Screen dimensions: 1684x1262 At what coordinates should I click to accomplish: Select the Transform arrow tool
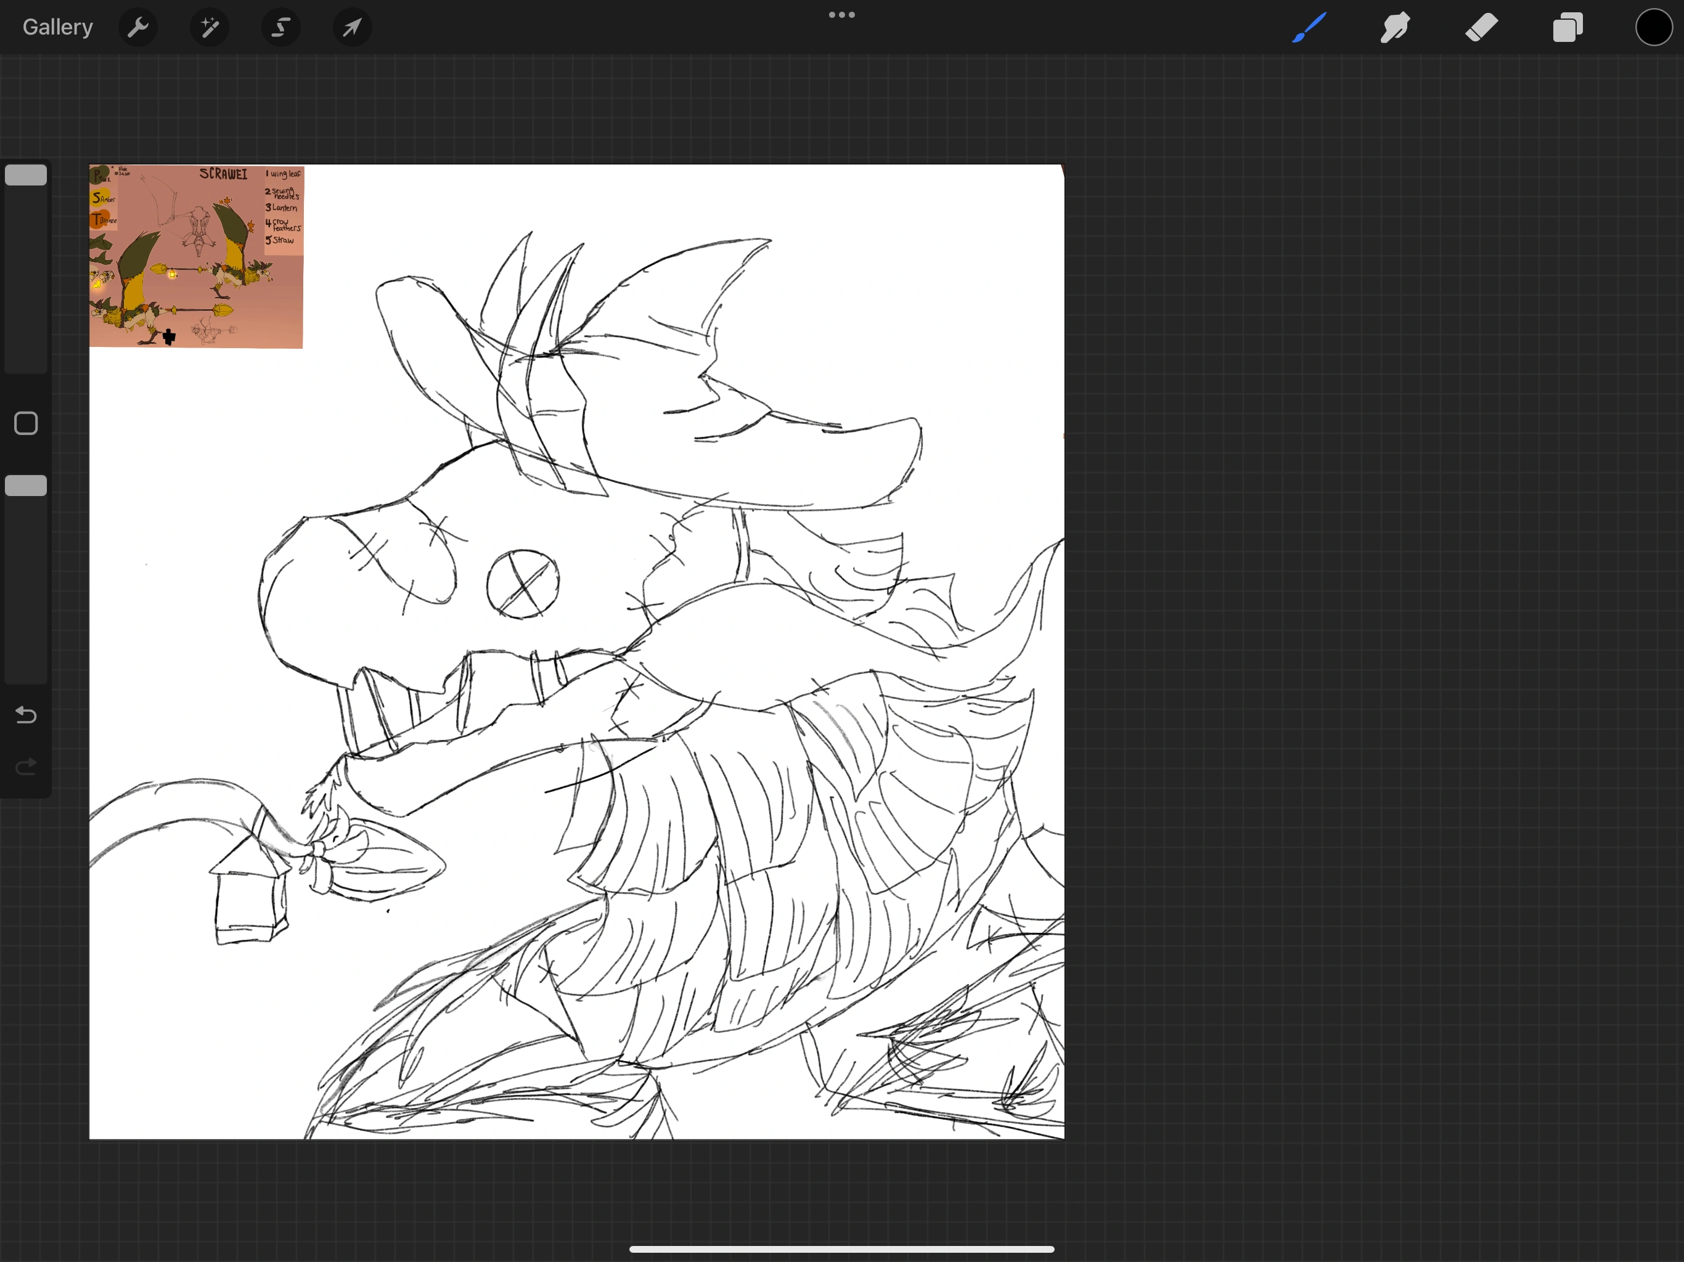[352, 27]
